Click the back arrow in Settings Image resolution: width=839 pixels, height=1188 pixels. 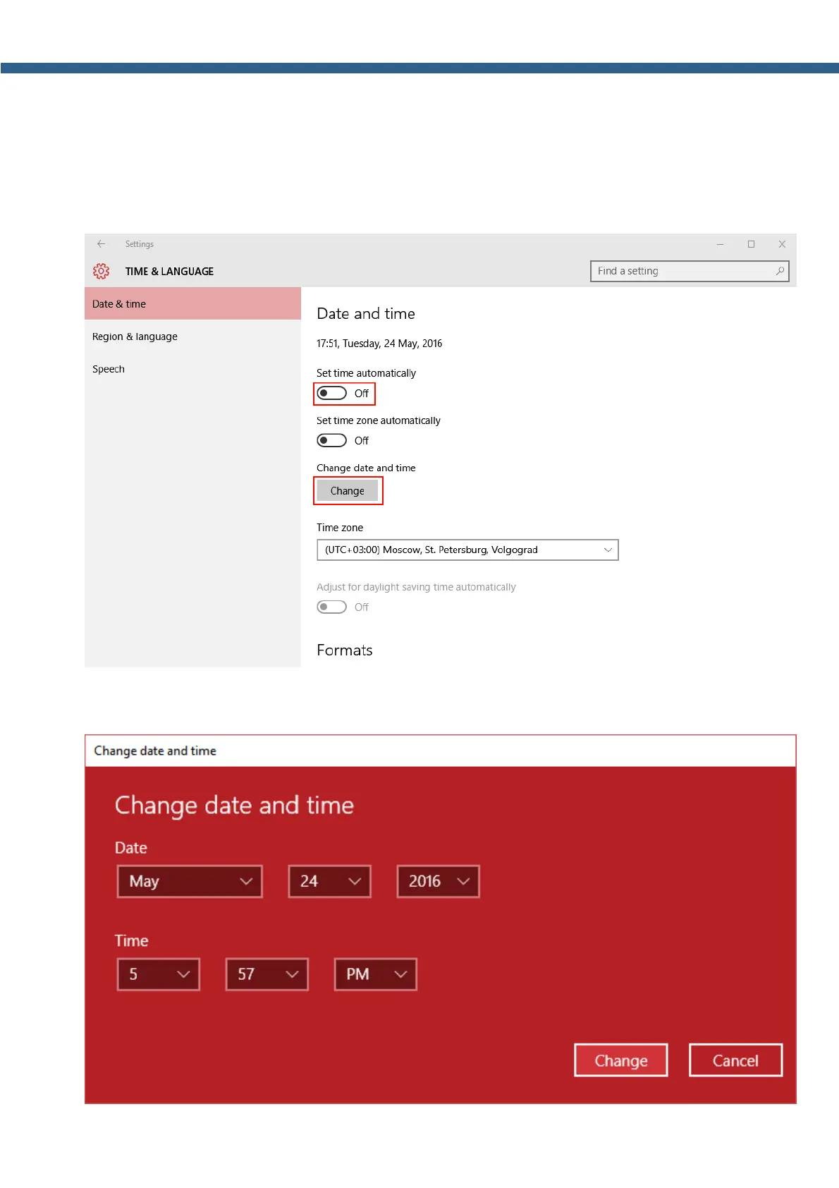pos(101,244)
